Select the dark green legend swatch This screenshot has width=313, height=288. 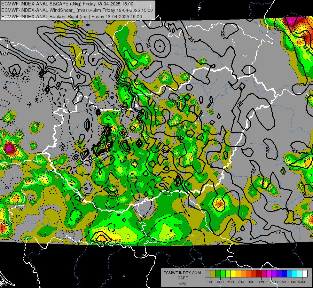click(x=218, y=274)
